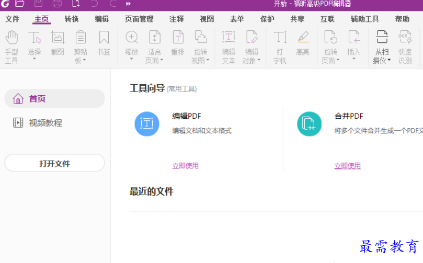This screenshot has height=263, width=423.
Task: Select the Zoom (缩放) tool
Action: 132,43
